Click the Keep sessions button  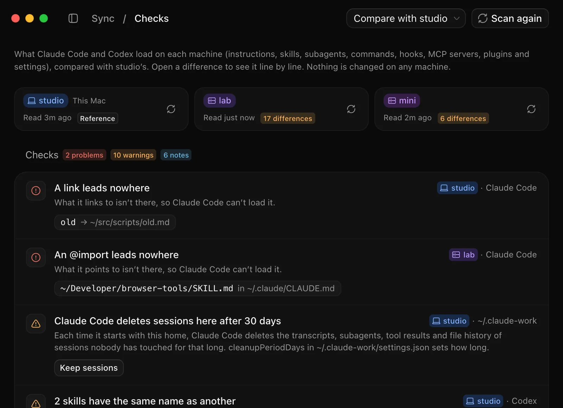[89, 368]
